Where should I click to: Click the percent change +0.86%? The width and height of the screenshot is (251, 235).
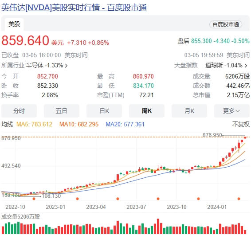click(x=98, y=43)
